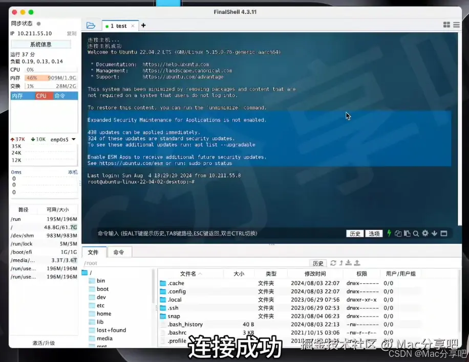Click the 激活/升级 link
This screenshot has width=469, height=362.
point(44,343)
